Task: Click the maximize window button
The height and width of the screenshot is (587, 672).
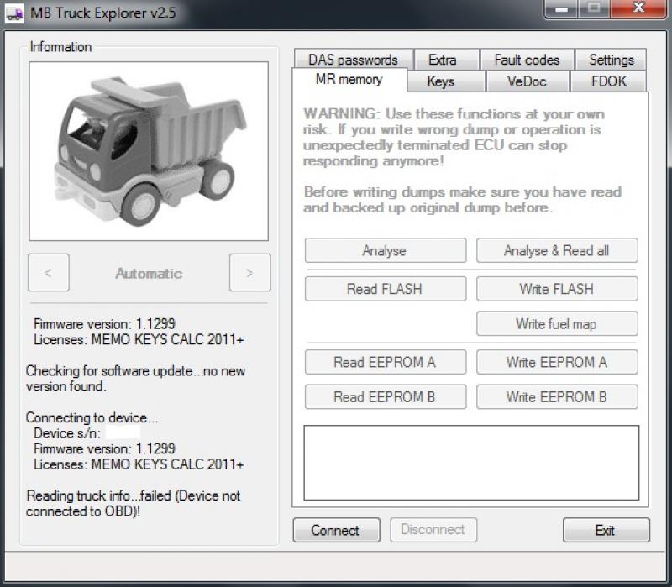Action: pos(594,8)
